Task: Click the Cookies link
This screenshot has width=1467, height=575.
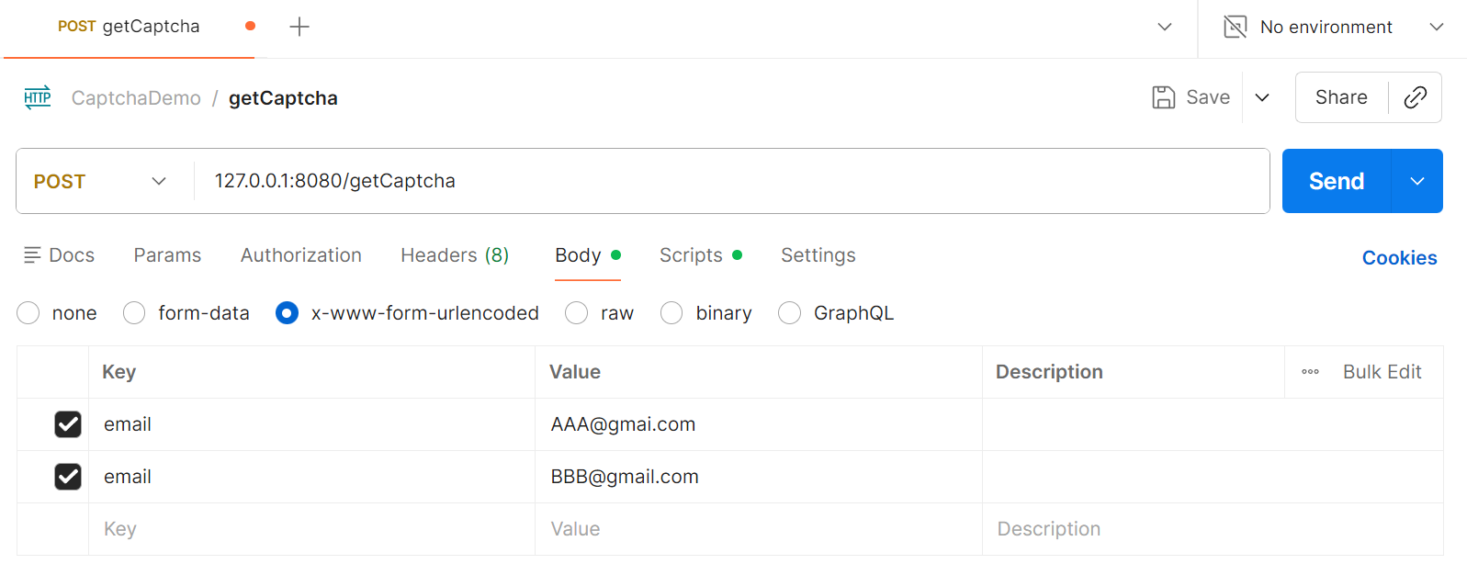Action: [x=1398, y=258]
